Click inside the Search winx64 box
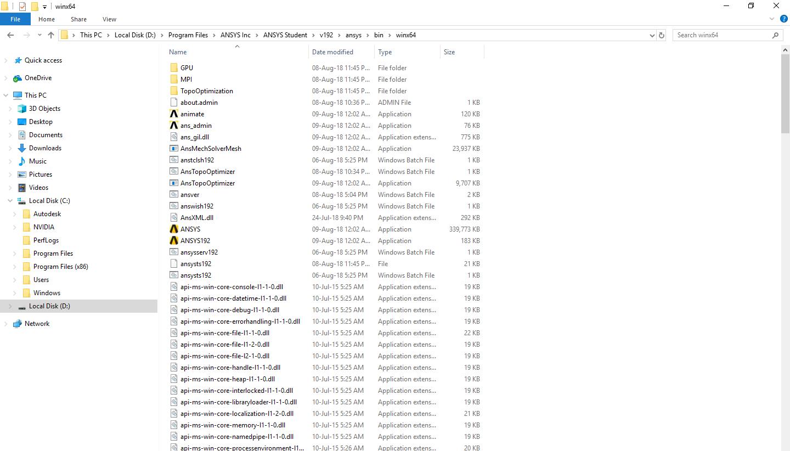790x451 pixels. [x=724, y=35]
